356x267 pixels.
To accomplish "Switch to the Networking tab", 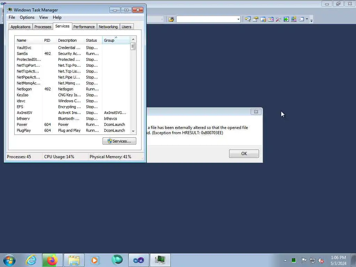I will 108,27.
